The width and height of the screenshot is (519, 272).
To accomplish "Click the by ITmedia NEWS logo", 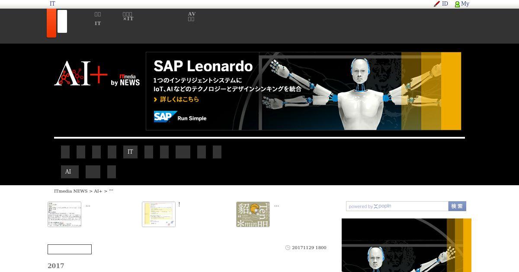I will point(125,79).
